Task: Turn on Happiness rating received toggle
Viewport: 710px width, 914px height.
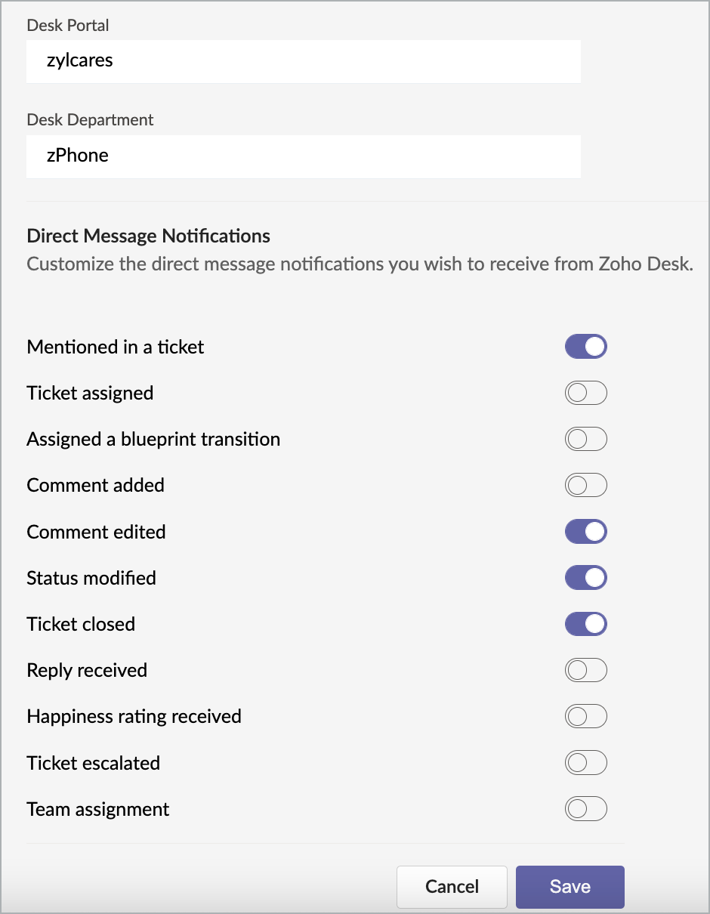Action: (x=586, y=717)
